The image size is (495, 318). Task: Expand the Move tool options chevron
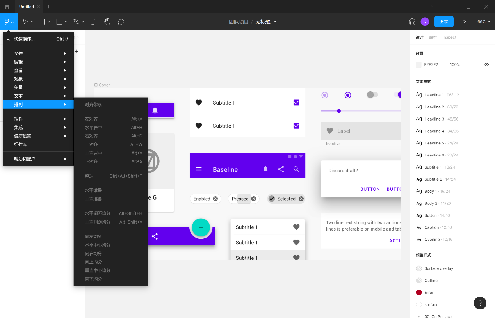tap(32, 22)
